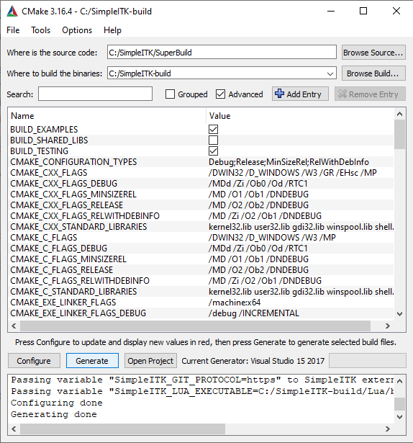Click the output log scroll up arrow
Screen dimensions: 413x443
coord(400,381)
